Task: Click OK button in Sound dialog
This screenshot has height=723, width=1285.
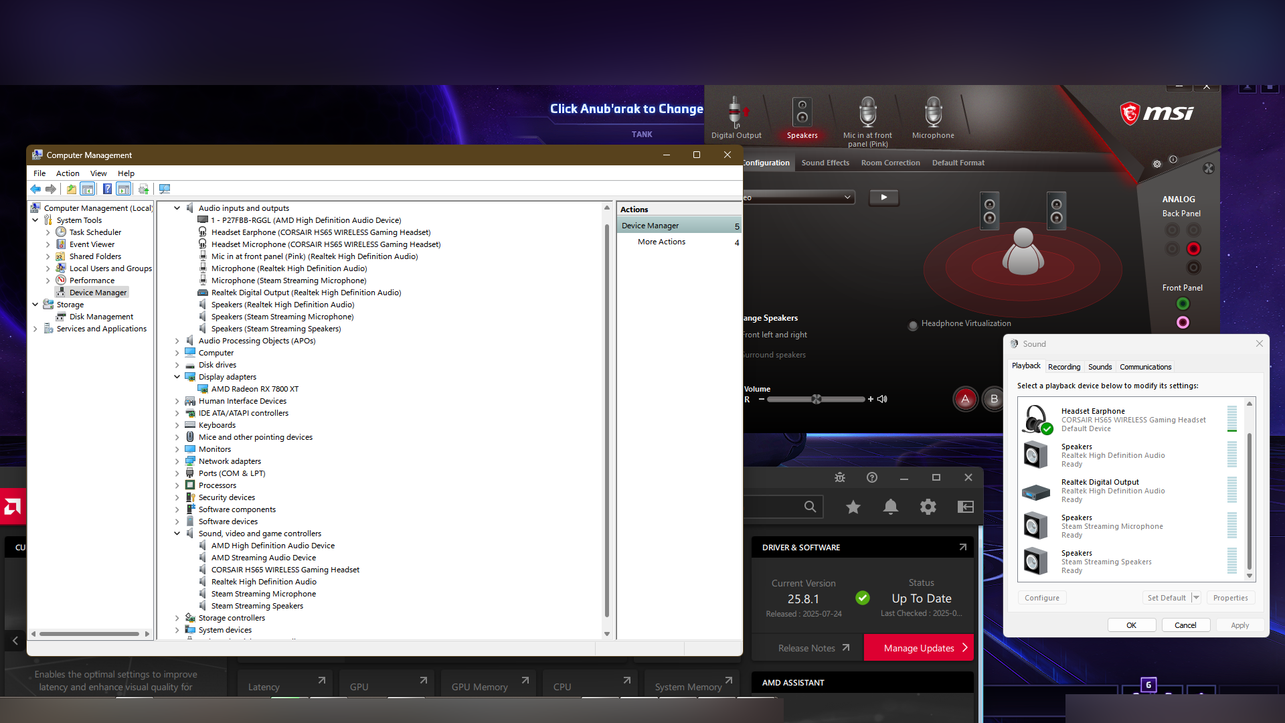Action: (x=1131, y=625)
